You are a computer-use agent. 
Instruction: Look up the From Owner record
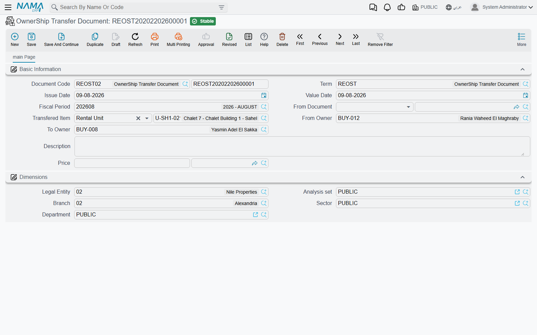click(x=526, y=118)
